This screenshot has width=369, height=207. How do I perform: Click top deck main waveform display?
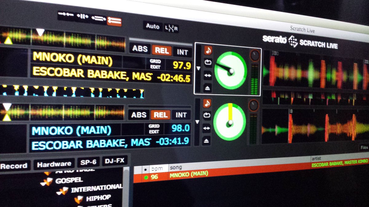pos(316,70)
